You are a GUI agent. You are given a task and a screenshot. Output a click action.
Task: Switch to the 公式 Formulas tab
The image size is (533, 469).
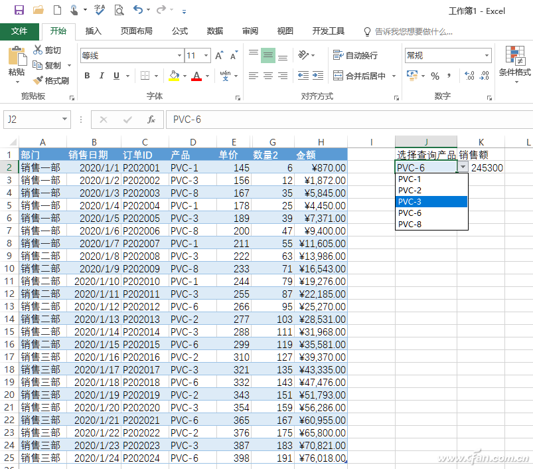point(180,31)
